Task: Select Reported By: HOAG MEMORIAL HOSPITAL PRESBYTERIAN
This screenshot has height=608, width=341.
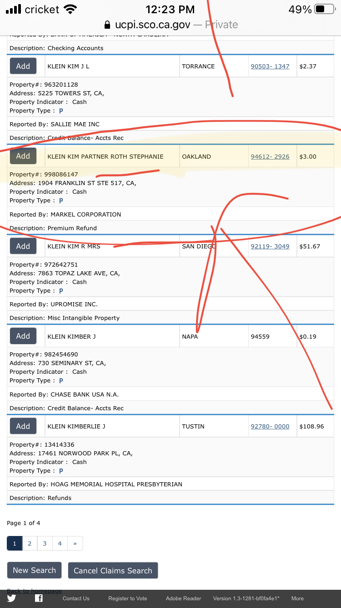Action: [x=96, y=484]
